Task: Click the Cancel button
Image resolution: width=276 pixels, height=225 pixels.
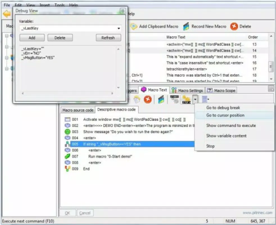Action: [x=85, y=213]
